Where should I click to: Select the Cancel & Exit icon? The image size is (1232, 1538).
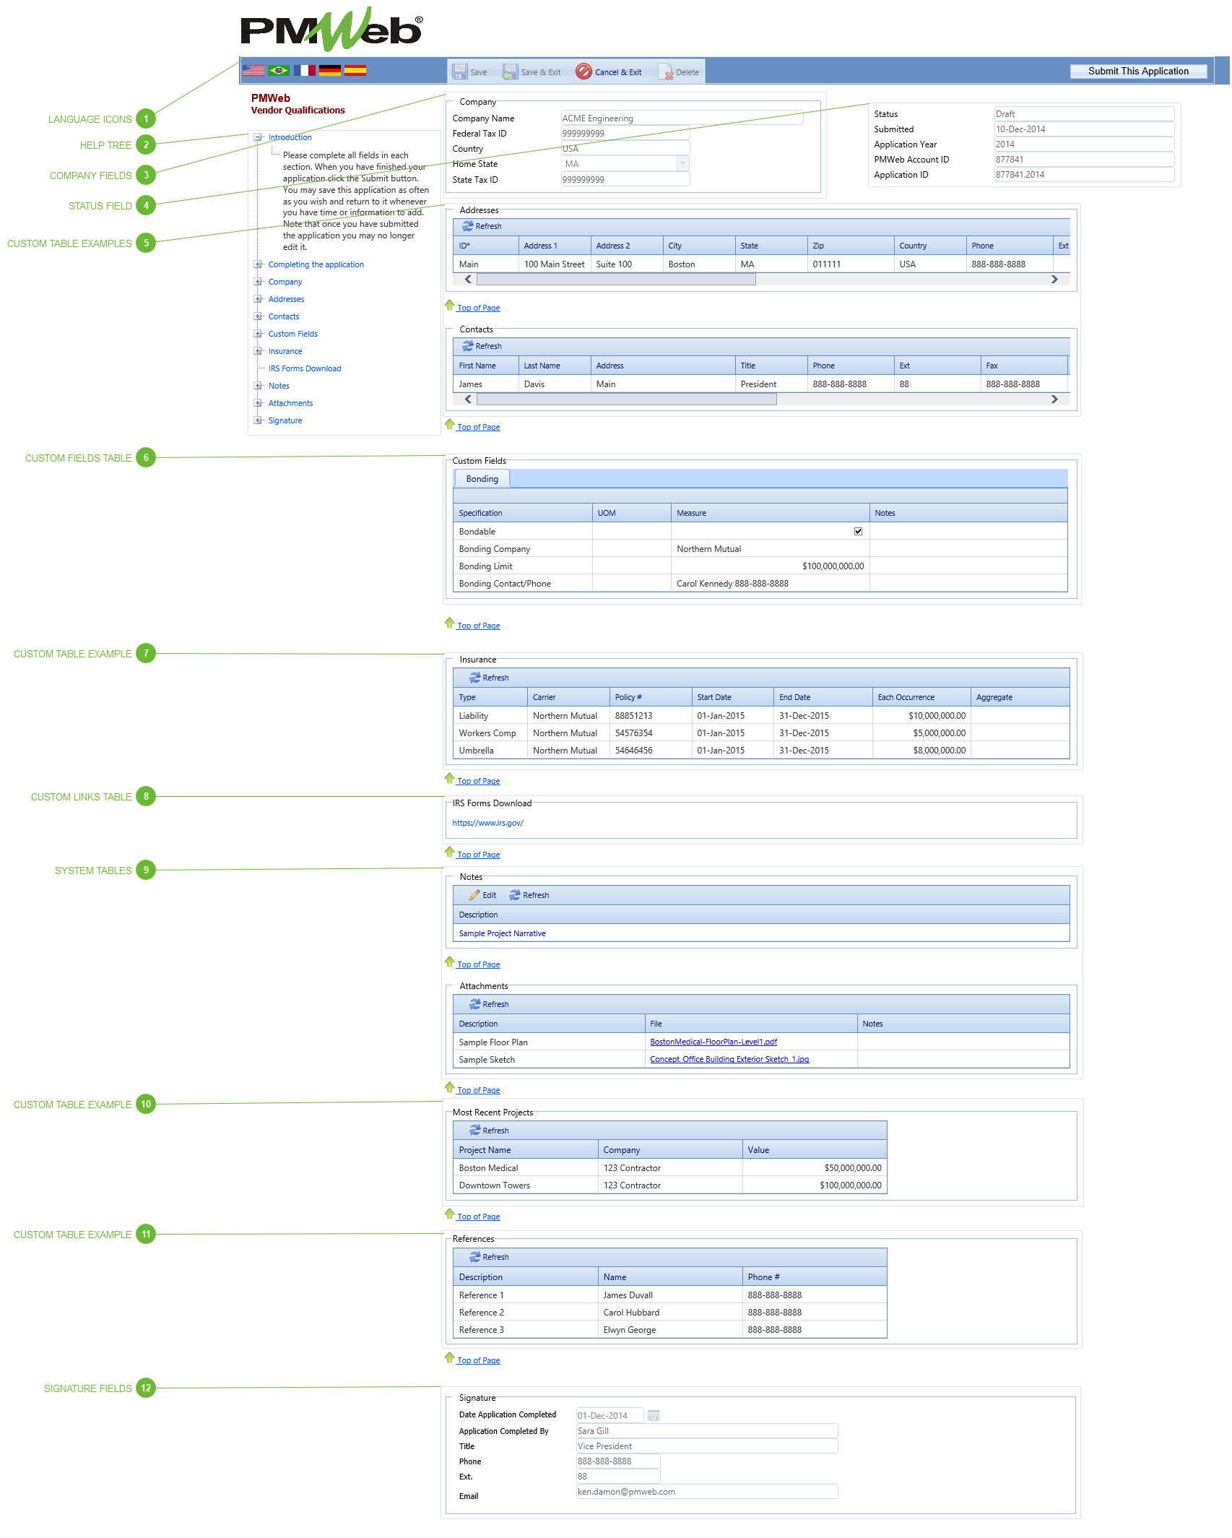click(583, 71)
